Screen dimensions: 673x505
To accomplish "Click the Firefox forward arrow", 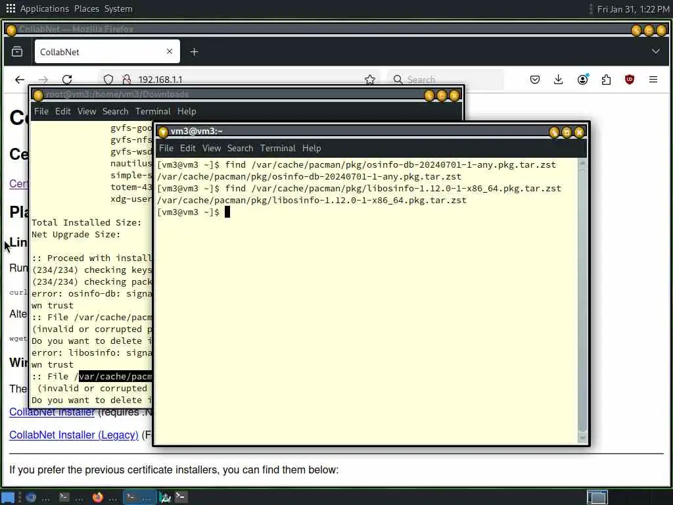I will click(x=43, y=80).
